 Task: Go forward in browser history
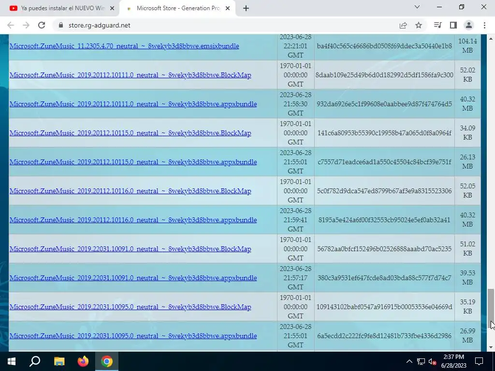point(26,25)
